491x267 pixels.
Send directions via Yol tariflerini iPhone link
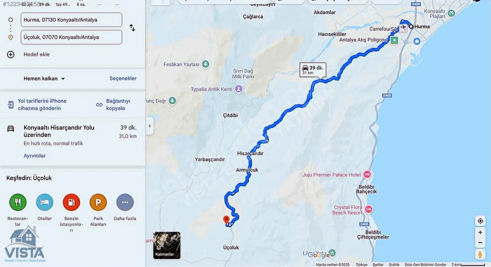37,104
